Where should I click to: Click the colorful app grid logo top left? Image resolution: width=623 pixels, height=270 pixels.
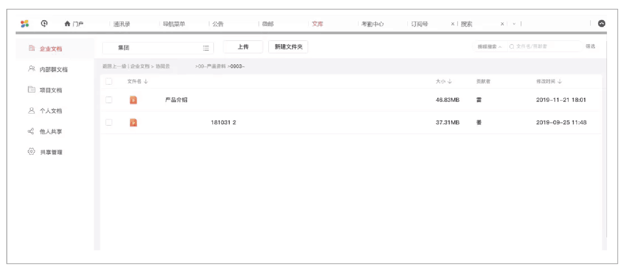click(25, 23)
